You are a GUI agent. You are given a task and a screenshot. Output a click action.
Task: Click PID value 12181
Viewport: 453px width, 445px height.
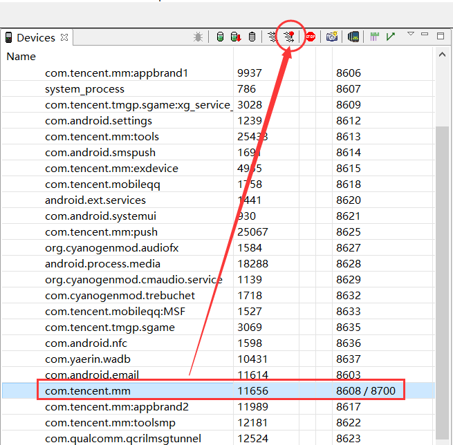(253, 422)
